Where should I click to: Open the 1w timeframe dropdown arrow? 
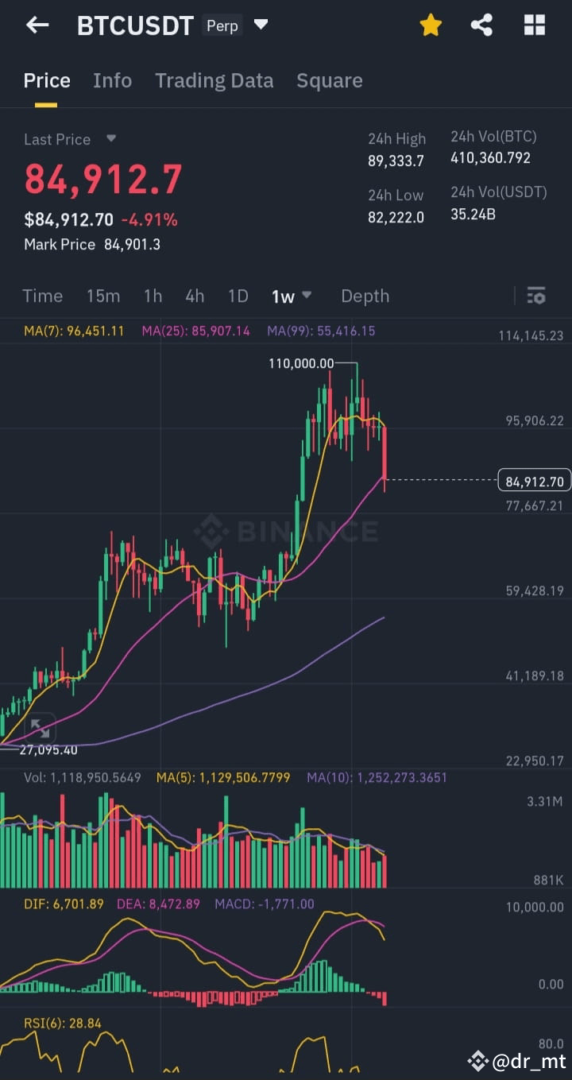306,296
